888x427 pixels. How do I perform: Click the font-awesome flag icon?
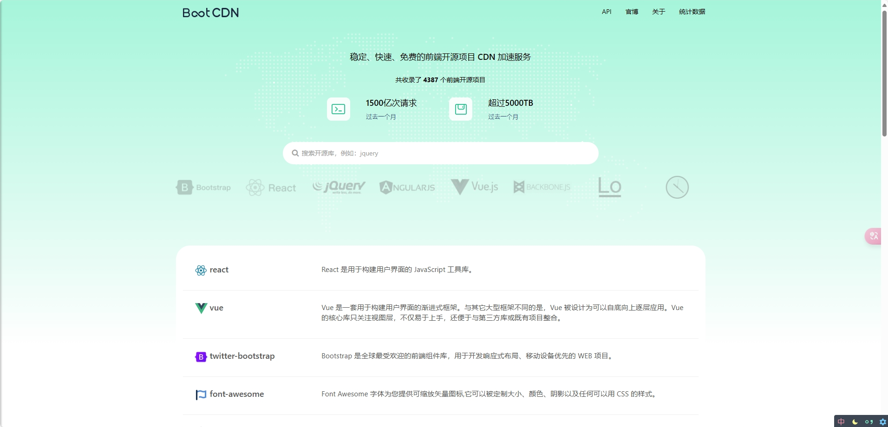tap(201, 395)
